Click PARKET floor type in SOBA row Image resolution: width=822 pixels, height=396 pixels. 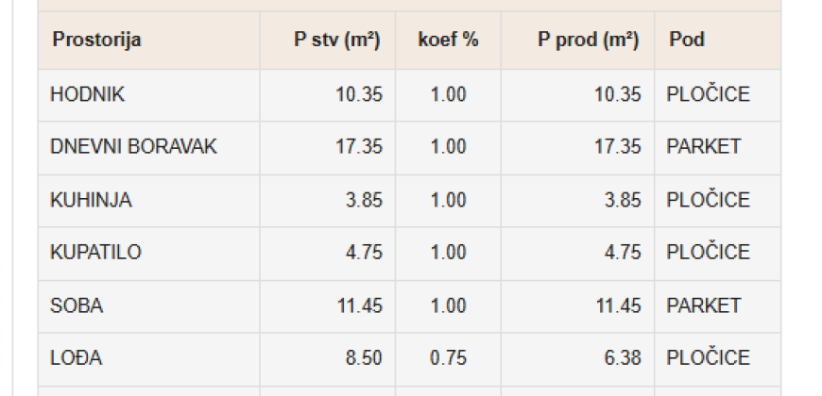coord(703,305)
